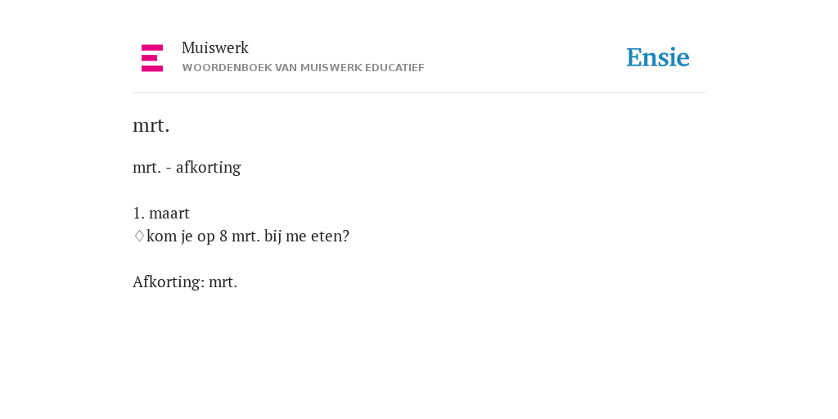This screenshot has width=838, height=419.
Task: Click the word EDUCATIEF in the subtitle
Action: coord(395,68)
